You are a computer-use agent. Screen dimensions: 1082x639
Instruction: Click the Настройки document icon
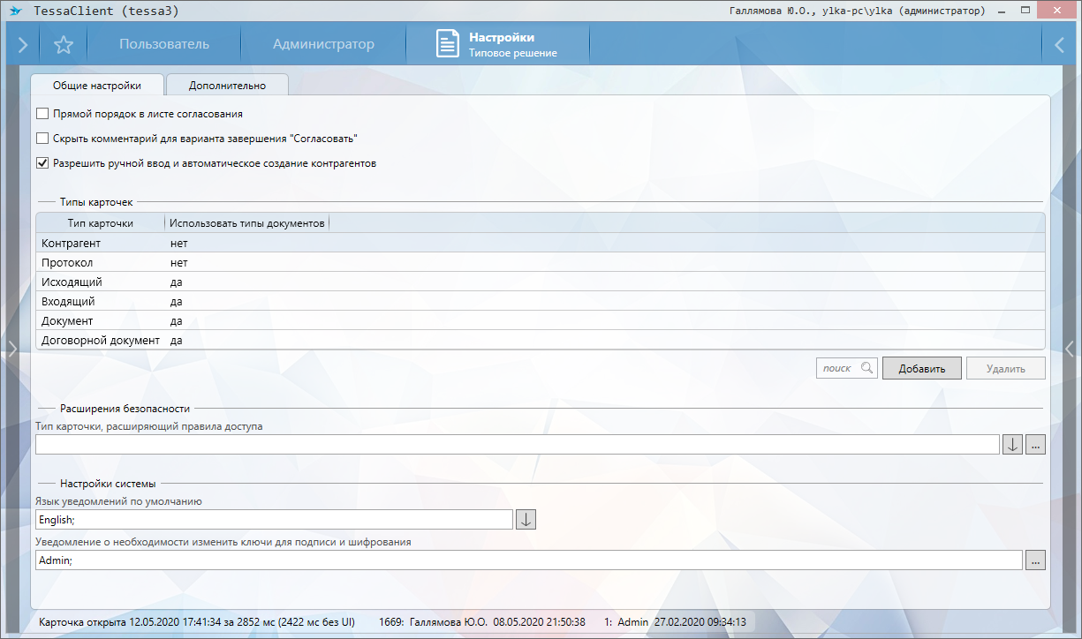448,45
